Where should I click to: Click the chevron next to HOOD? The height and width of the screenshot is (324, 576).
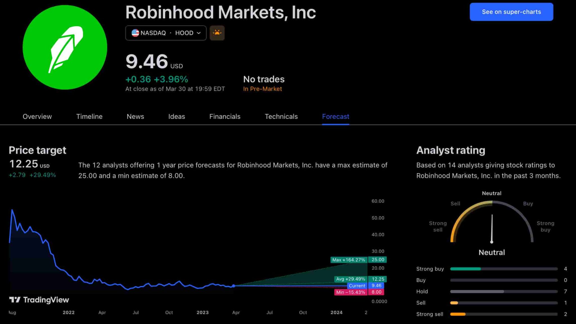[199, 33]
